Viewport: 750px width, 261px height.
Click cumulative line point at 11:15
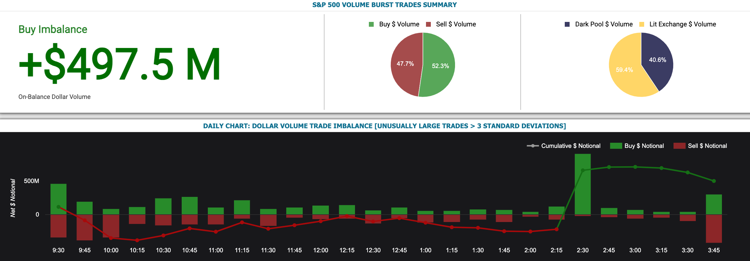tap(242, 222)
